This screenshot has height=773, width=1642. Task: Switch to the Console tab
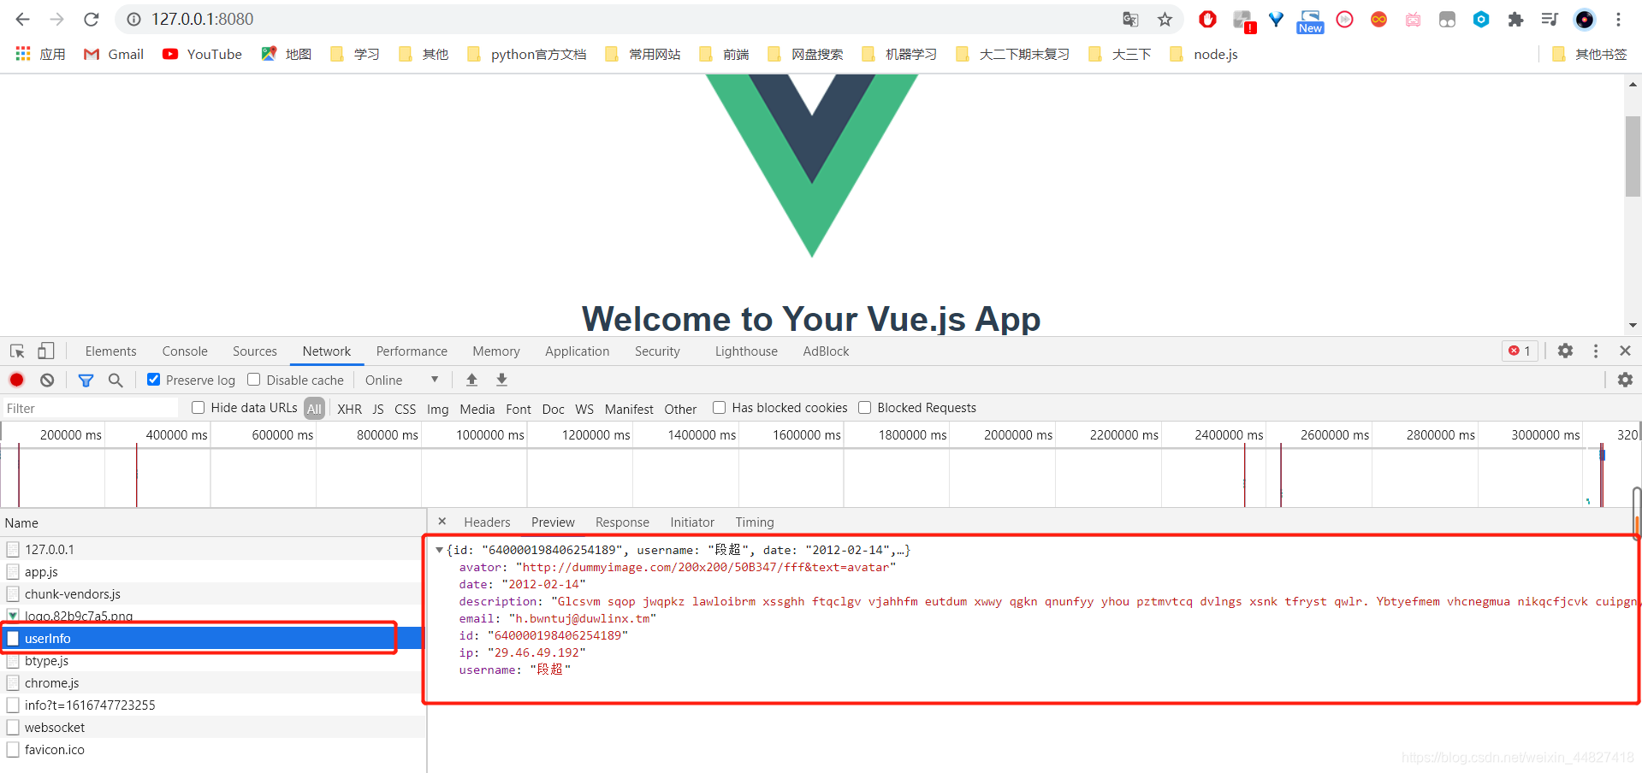click(x=185, y=351)
